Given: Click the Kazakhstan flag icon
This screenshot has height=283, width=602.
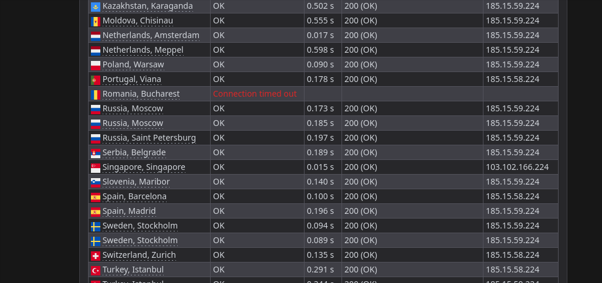Looking at the screenshot, I should pos(95,6).
